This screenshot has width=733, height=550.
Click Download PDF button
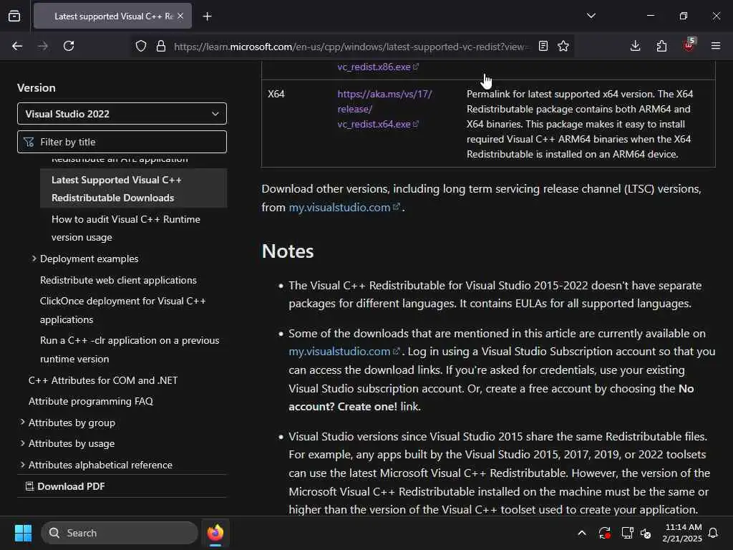pyautogui.click(x=65, y=486)
